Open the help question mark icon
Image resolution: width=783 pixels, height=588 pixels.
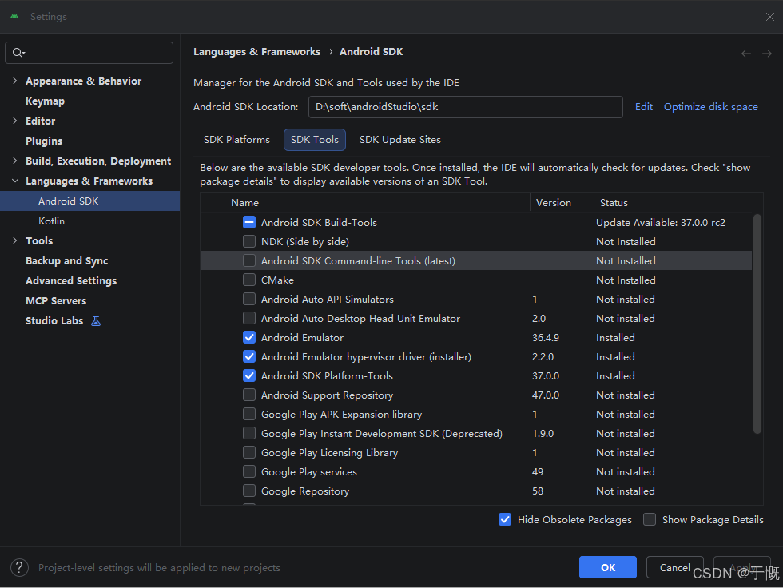point(19,567)
